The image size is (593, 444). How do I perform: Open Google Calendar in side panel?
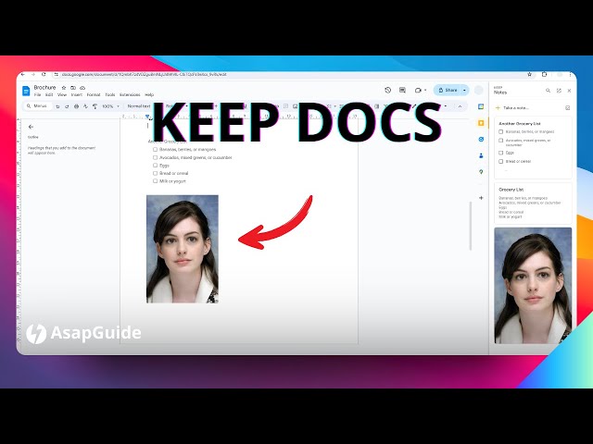click(x=481, y=106)
